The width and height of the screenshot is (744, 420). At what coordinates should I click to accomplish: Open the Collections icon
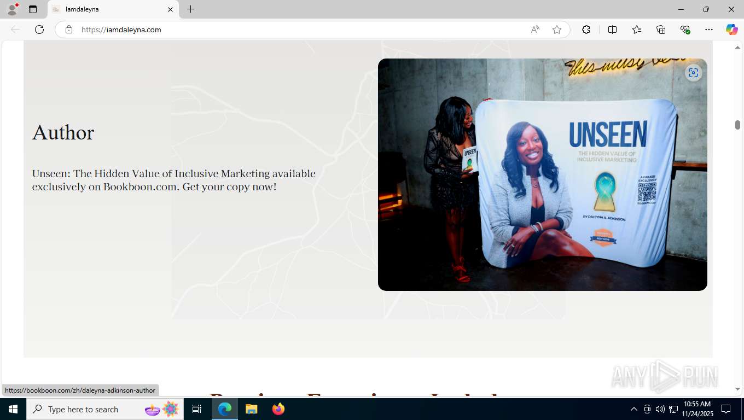(x=661, y=30)
